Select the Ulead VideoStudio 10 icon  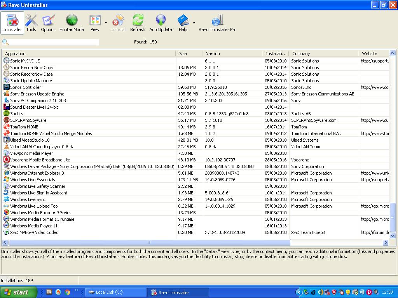[x=6, y=140]
